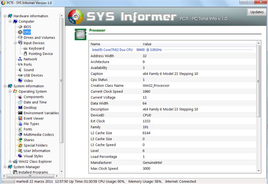Image resolution: width=268 pixels, height=184 pixels.
Task: Click the Pointing Device mouse icon
Action: tap(25, 53)
